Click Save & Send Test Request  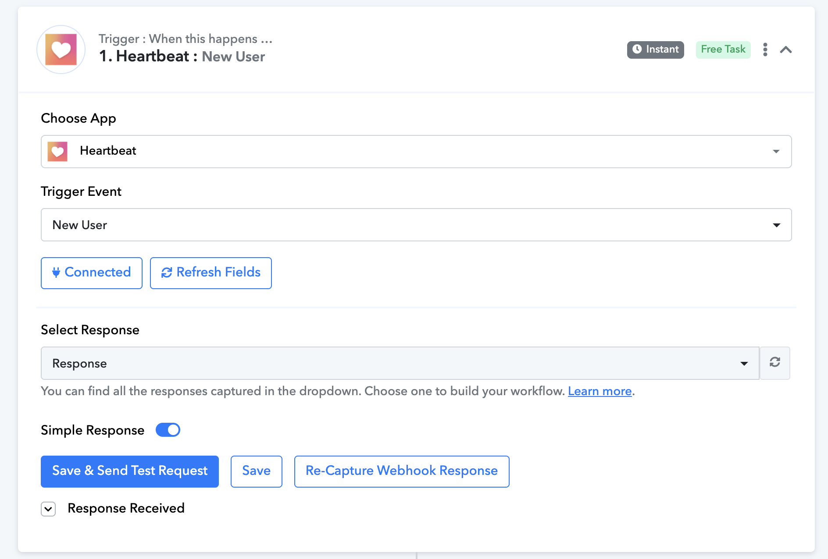(130, 471)
